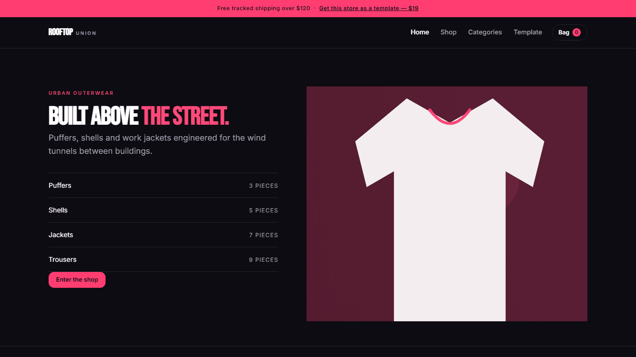Click the 'Free tracked shipping over $120' text

tap(264, 8)
